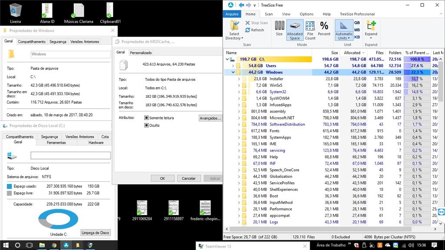Screen dimensions: 445x250
Task: Sort by the Files column header
Action: pos(376,53)
